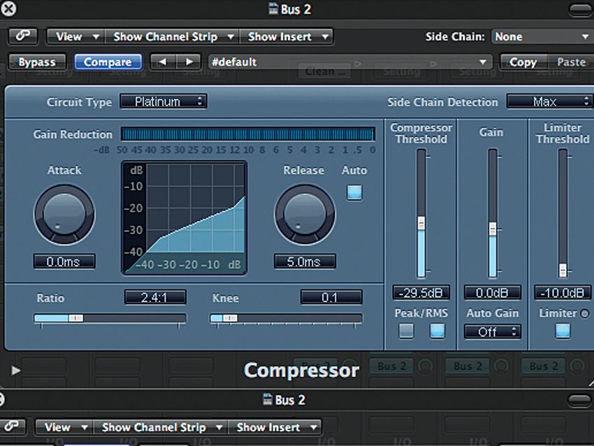The height and width of the screenshot is (446, 594).
Task: Enable the Auto release toggle
Action: pos(354,191)
